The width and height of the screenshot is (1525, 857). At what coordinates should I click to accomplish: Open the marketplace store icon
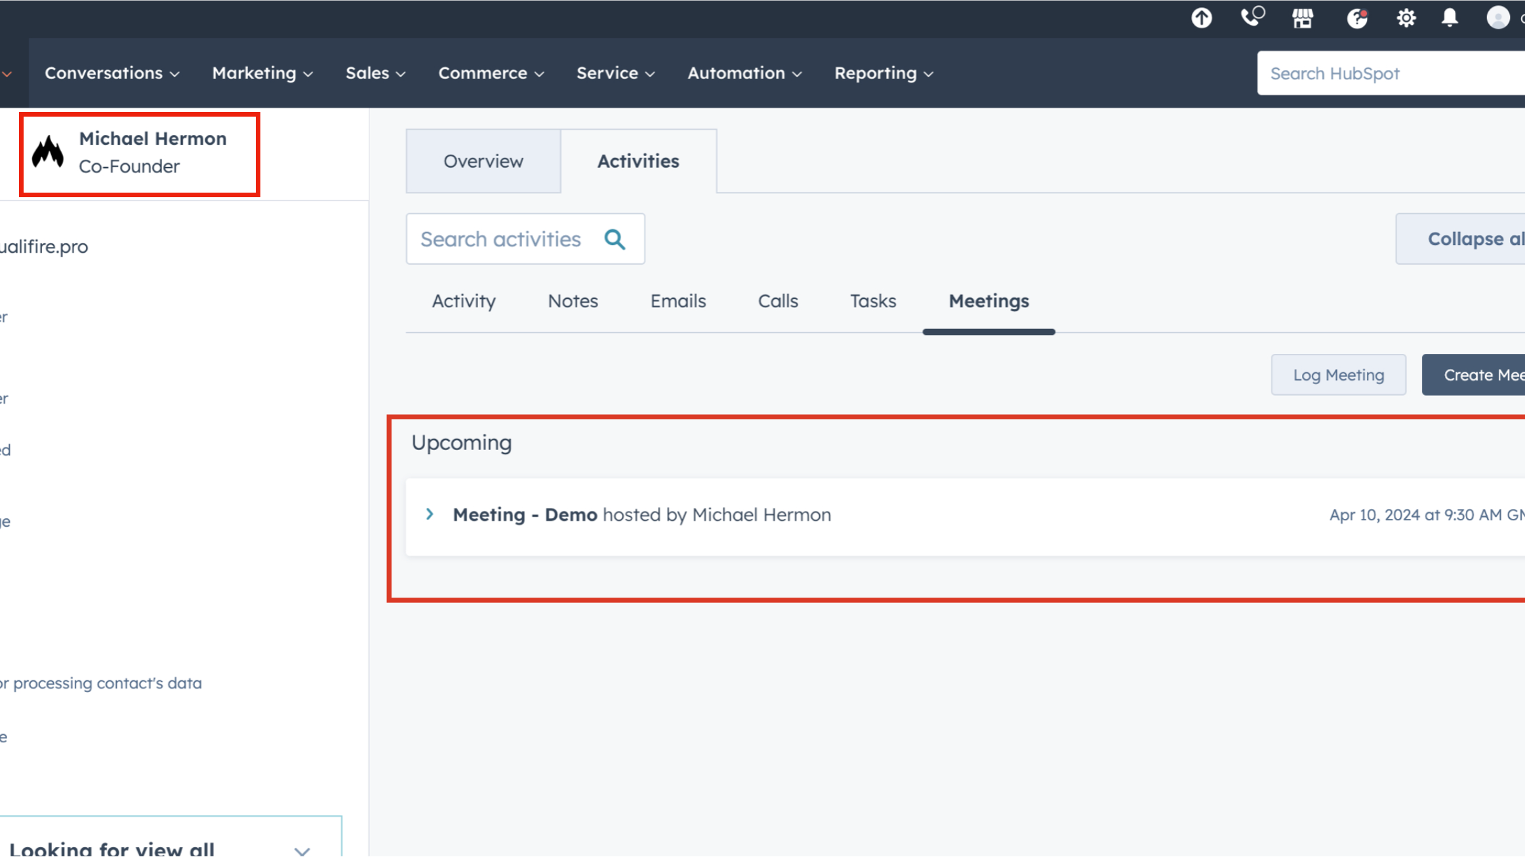[1303, 18]
